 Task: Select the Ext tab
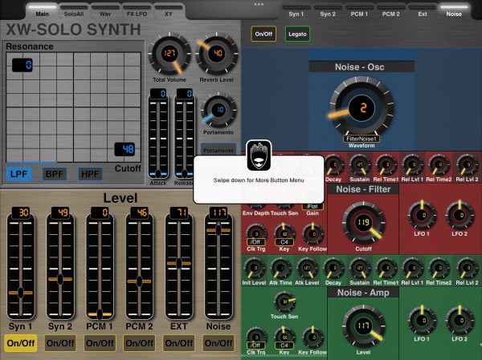pyautogui.click(x=423, y=11)
